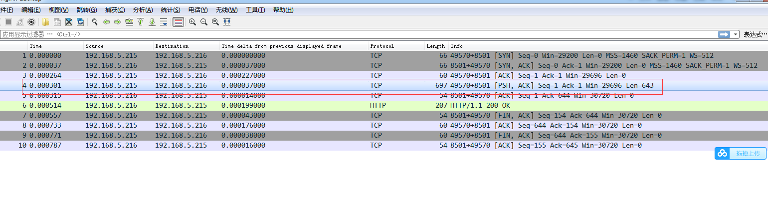Open the 工具(T) menu

tap(255, 10)
